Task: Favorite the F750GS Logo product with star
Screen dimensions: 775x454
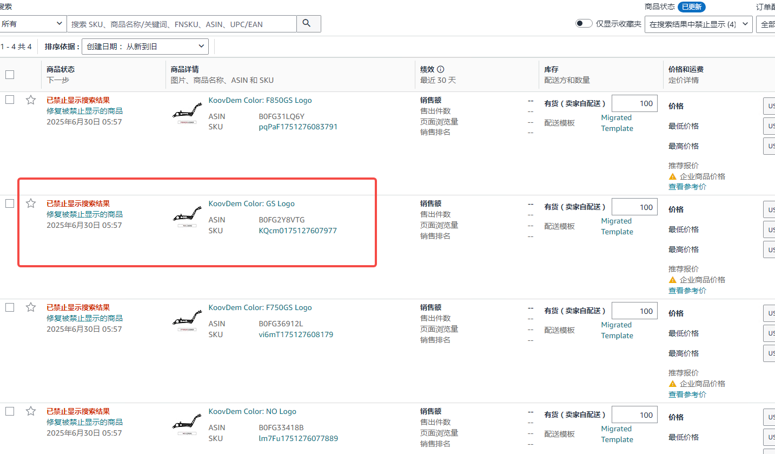Action: point(31,307)
